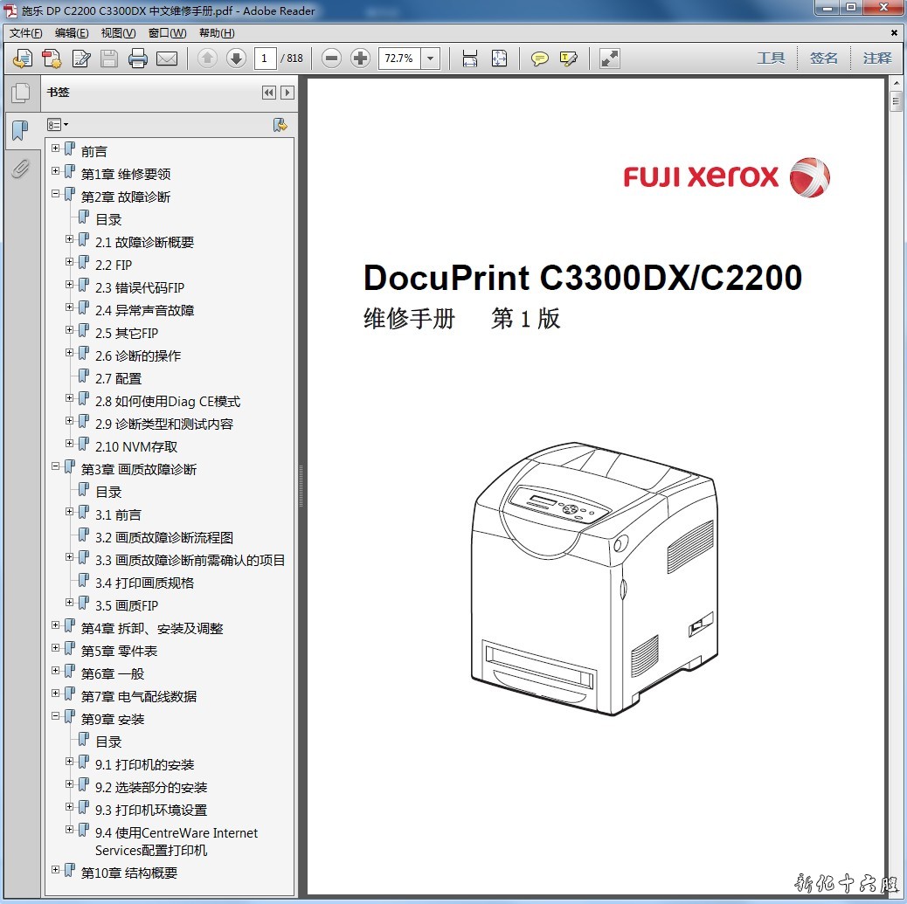Zoom out with the minus button
The width and height of the screenshot is (907, 904).
click(331, 59)
